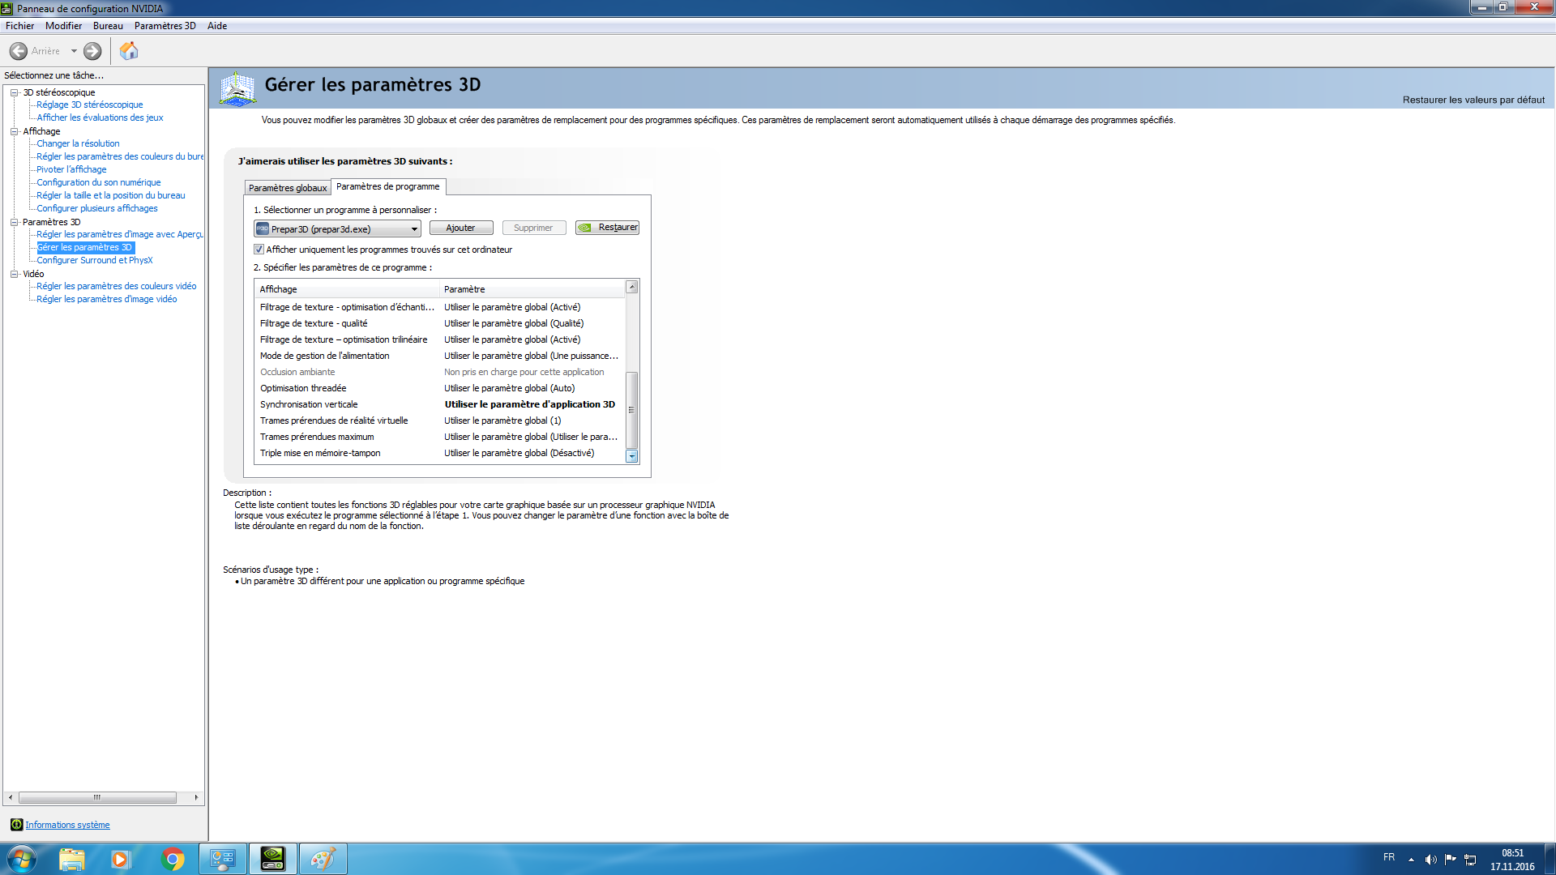The width and height of the screenshot is (1556, 875).
Task: Go back with the Arrière arrow icon
Action: click(18, 51)
